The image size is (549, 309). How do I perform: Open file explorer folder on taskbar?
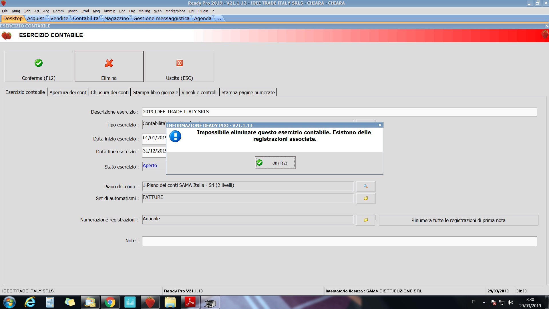(x=170, y=302)
